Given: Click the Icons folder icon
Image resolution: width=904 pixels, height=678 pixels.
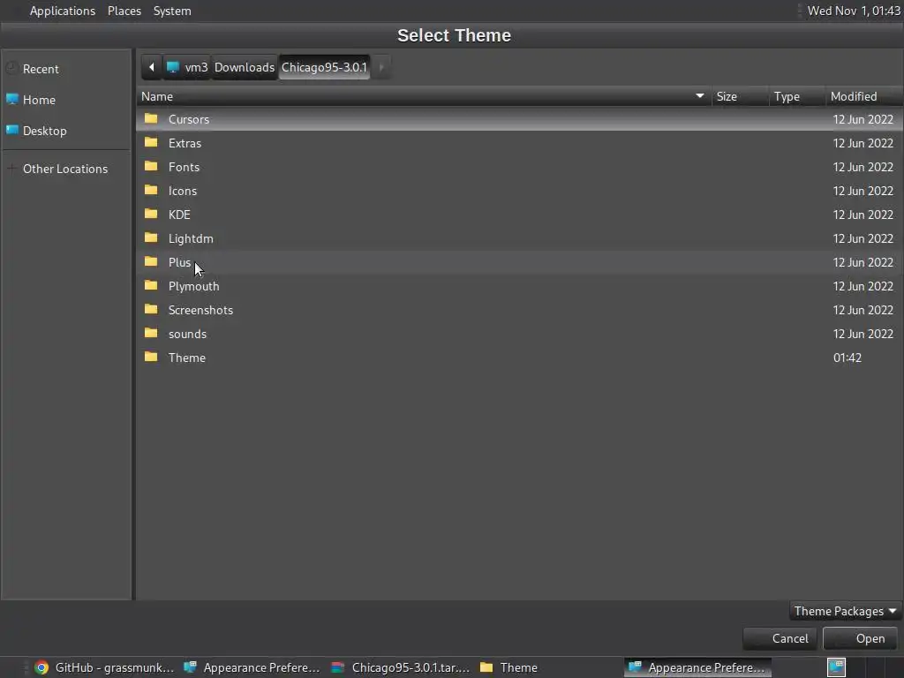Looking at the screenshot, I should pos(151,191).
